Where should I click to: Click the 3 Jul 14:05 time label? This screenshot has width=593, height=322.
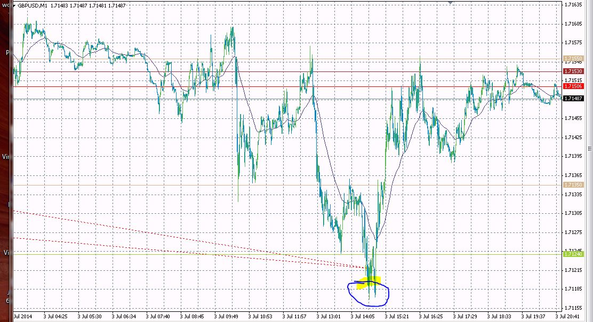tap(363, 316)
